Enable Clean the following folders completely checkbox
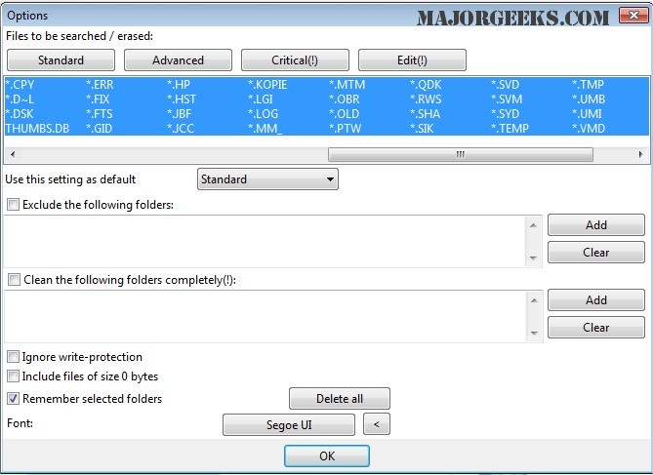 coord(14,279)
